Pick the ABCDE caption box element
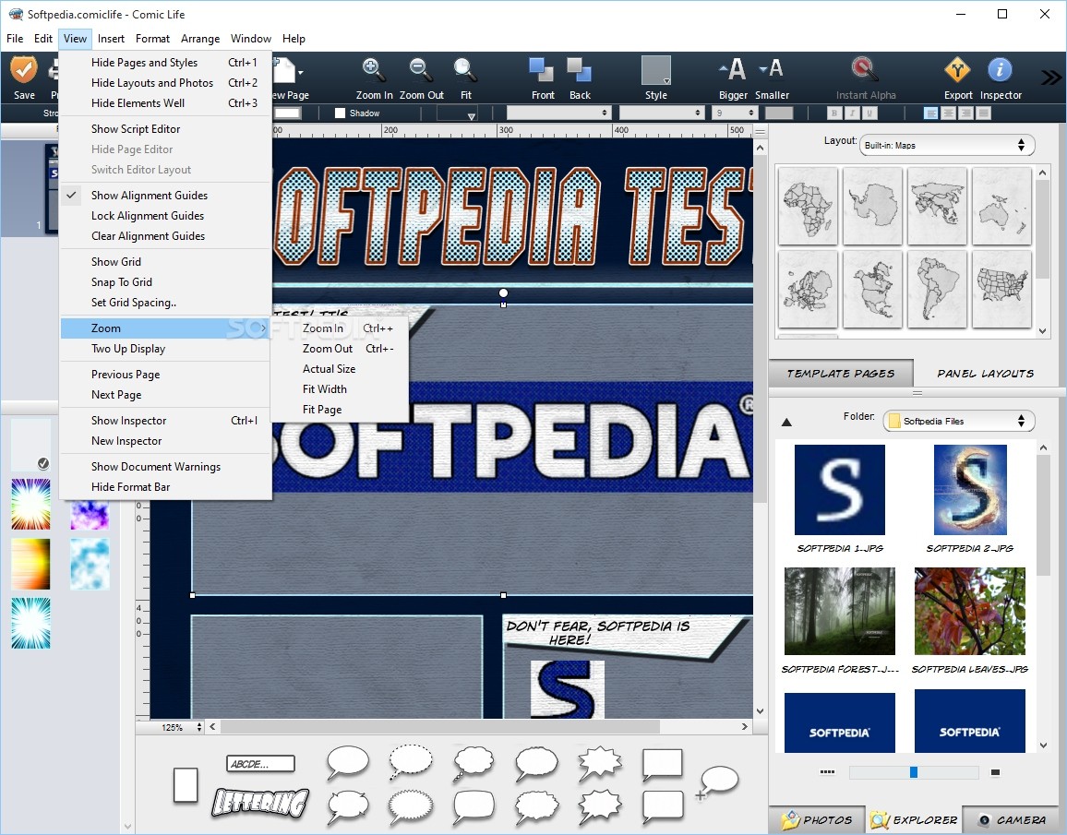Image resolution: width=1067 pixels, height=835 pixels. (x=260, y=764)
